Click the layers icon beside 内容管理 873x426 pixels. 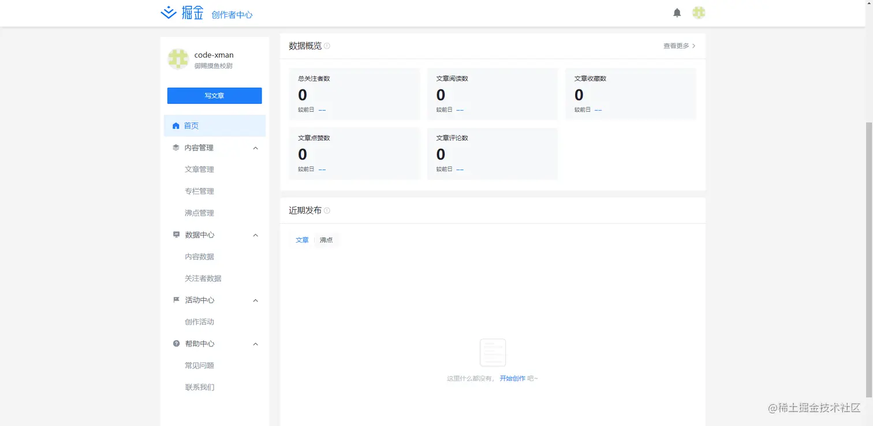[176, 148]
